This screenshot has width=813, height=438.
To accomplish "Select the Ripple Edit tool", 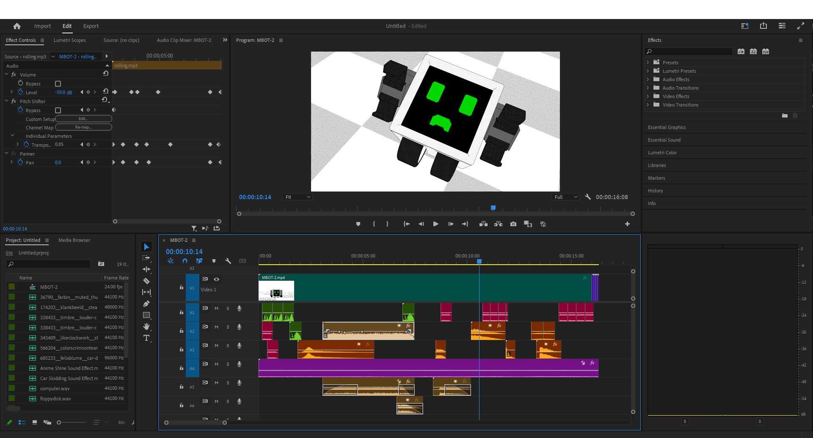I will coord(146,269).
